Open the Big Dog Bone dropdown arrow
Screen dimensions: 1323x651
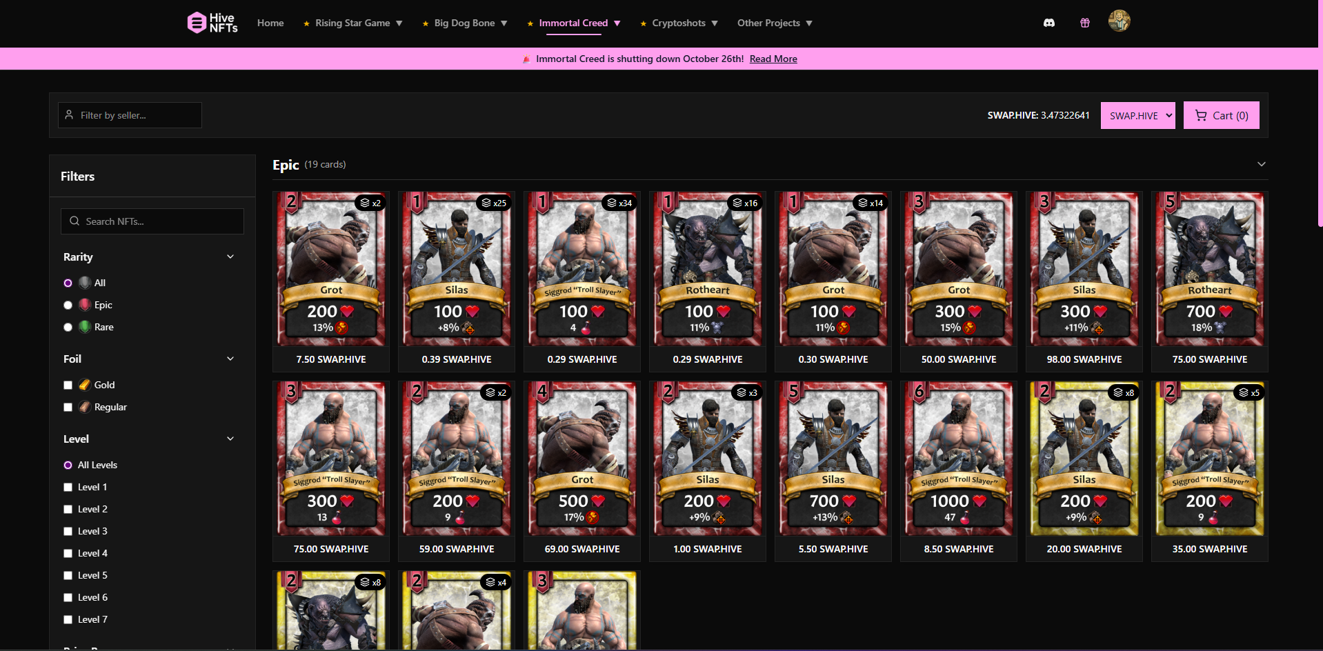tap(504, 23)
